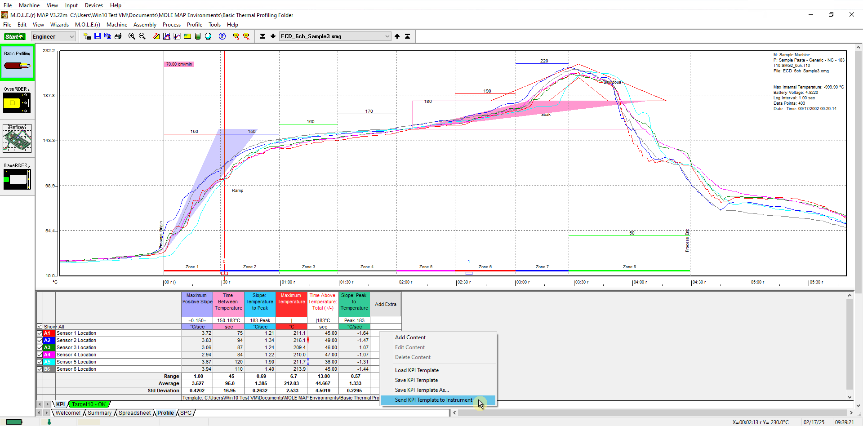Screen dimensions: 863x426
Task: Open the file tree explorer icon
Action: coord(87,36)
